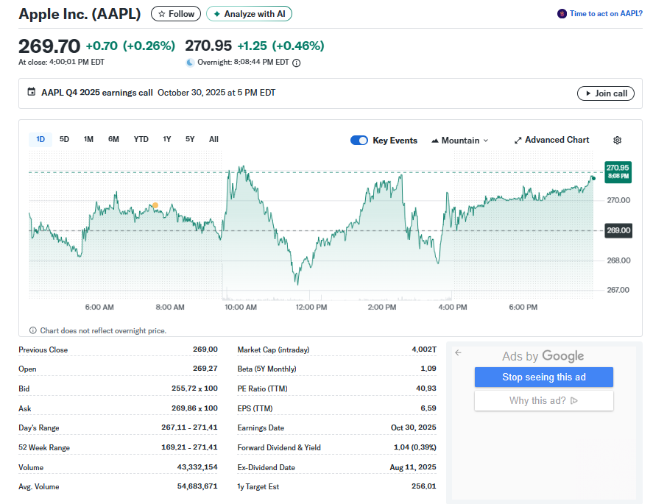The height and width of the screenshot is (504, 653).
Task: Click the overnight price info icon
Action: [x=297, y=63]
